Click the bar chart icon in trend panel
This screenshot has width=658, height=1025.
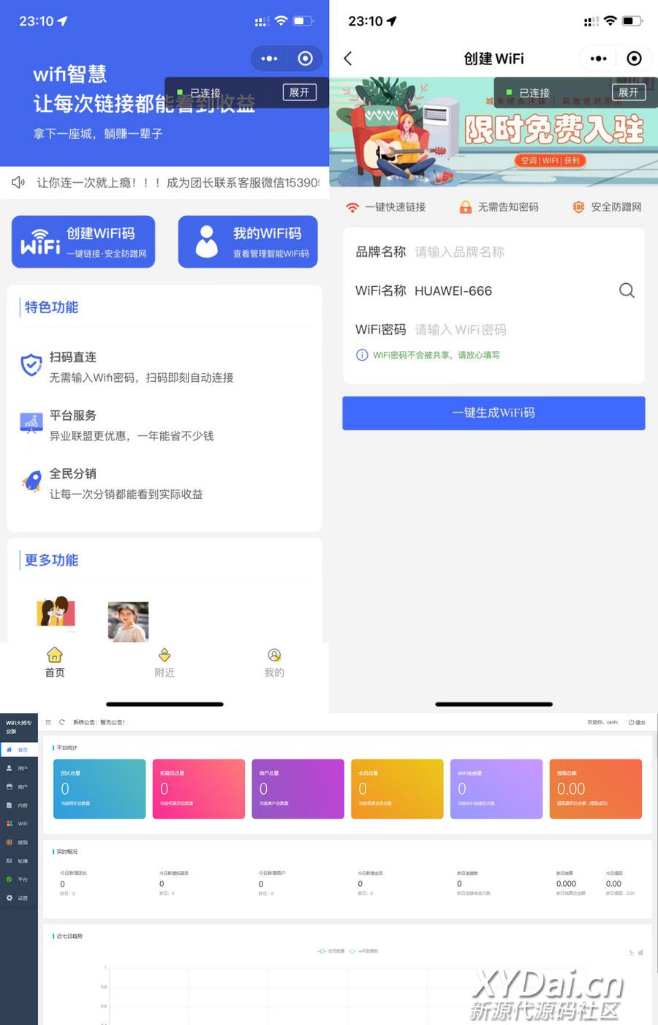(640, 953)
